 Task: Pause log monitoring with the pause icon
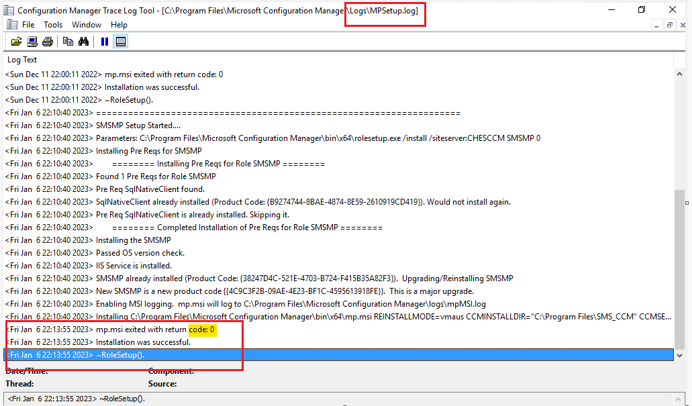point(105,42)
